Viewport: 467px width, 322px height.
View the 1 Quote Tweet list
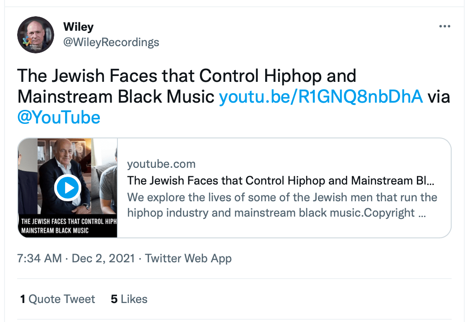tap(57, 299)
